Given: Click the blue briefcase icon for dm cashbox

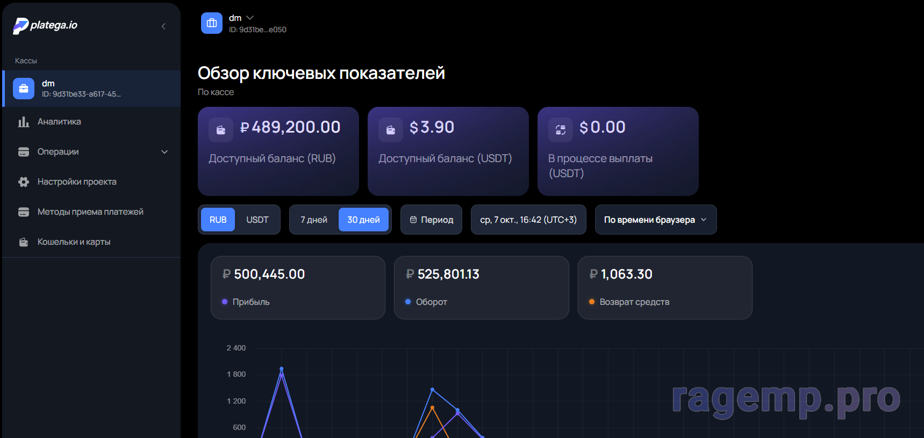Looking at the screenshot, I should coord(24,89).
